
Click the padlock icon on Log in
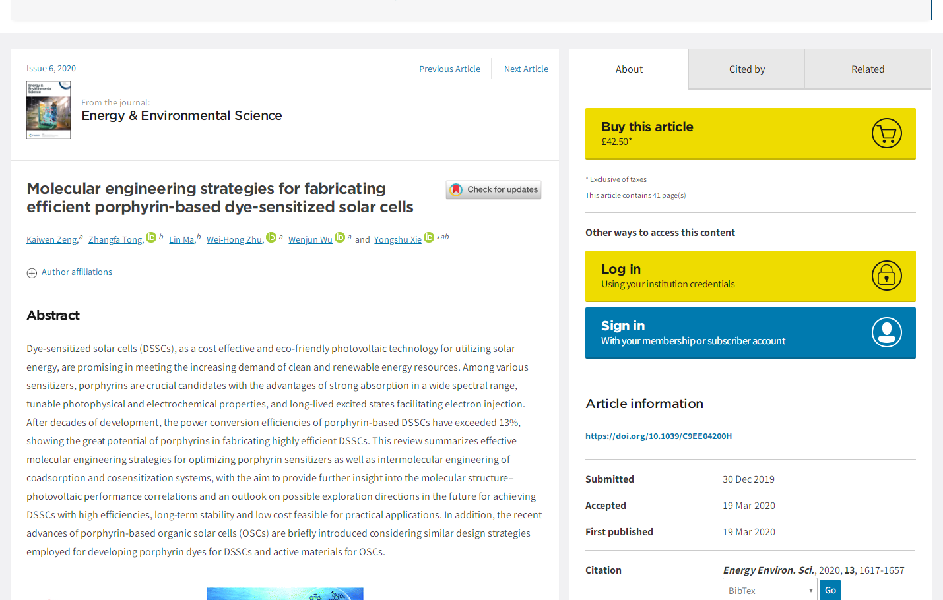[886, 276]
